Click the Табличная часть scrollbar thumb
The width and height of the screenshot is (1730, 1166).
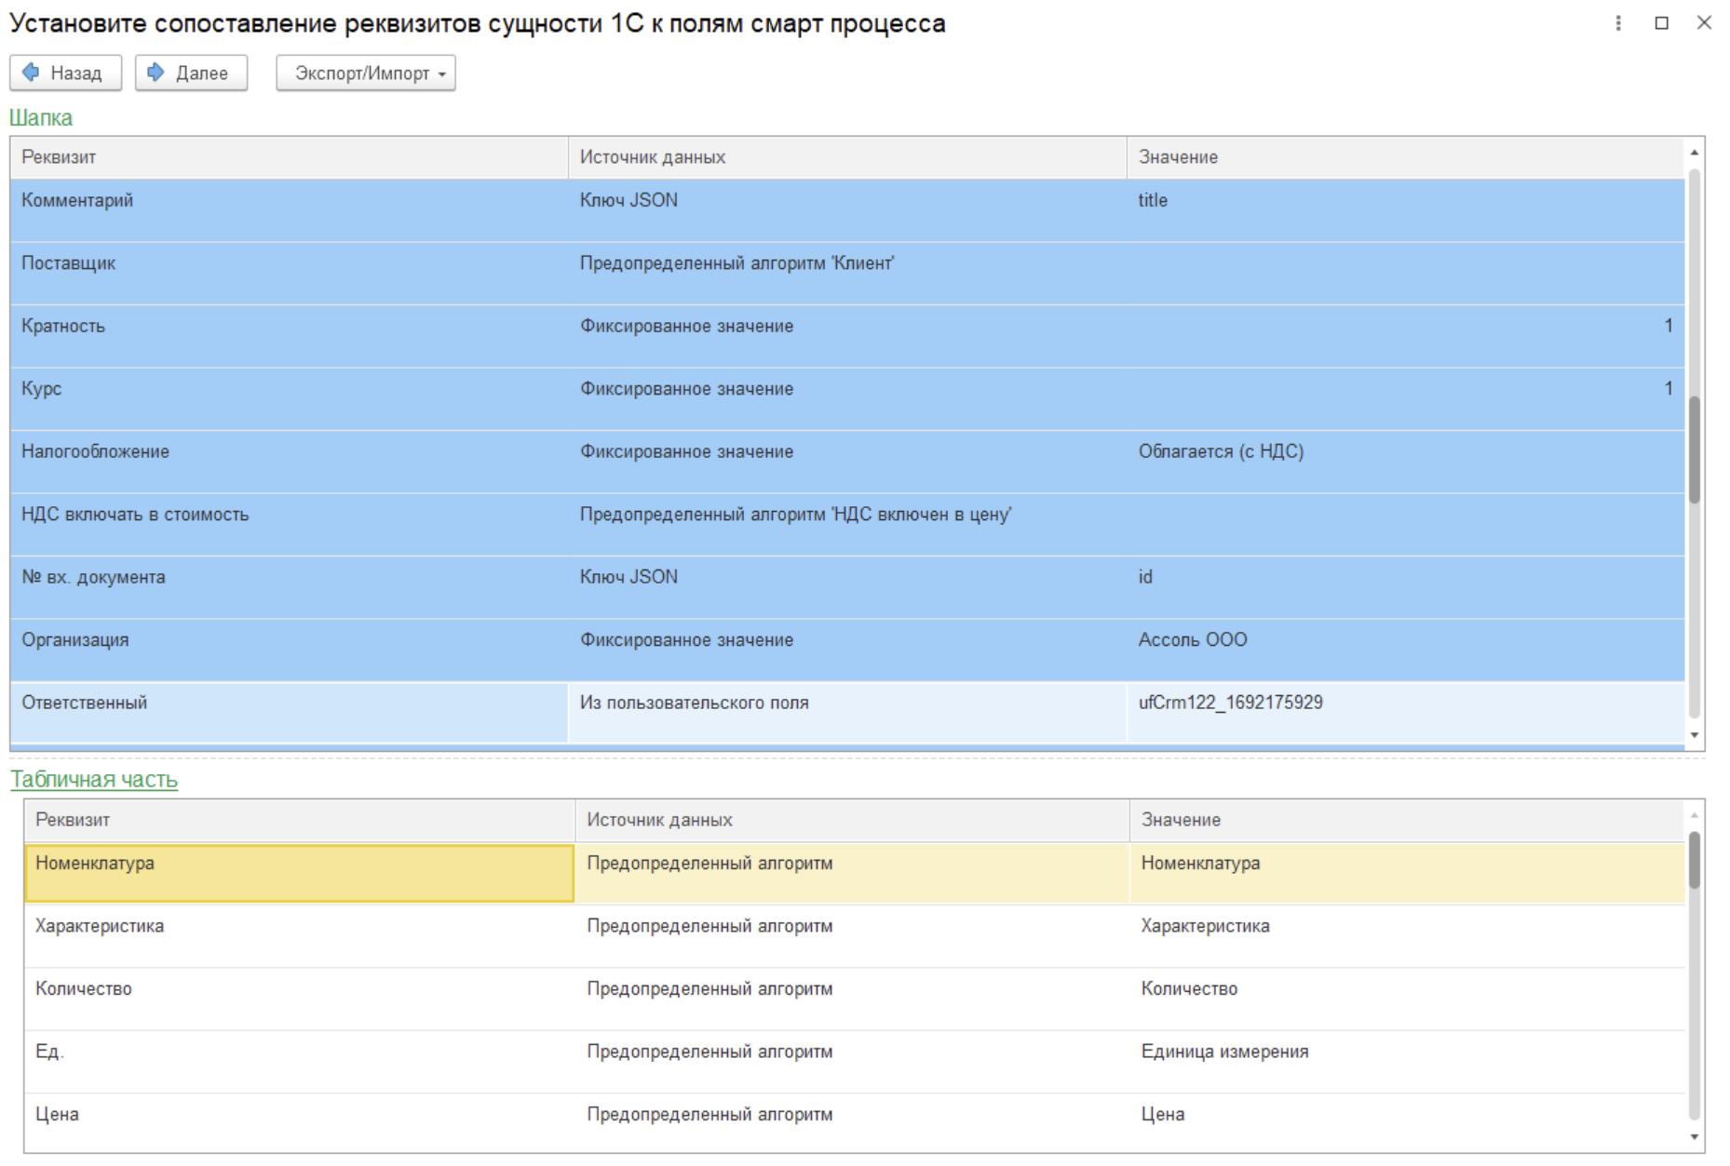click(x=1695, y=860)
